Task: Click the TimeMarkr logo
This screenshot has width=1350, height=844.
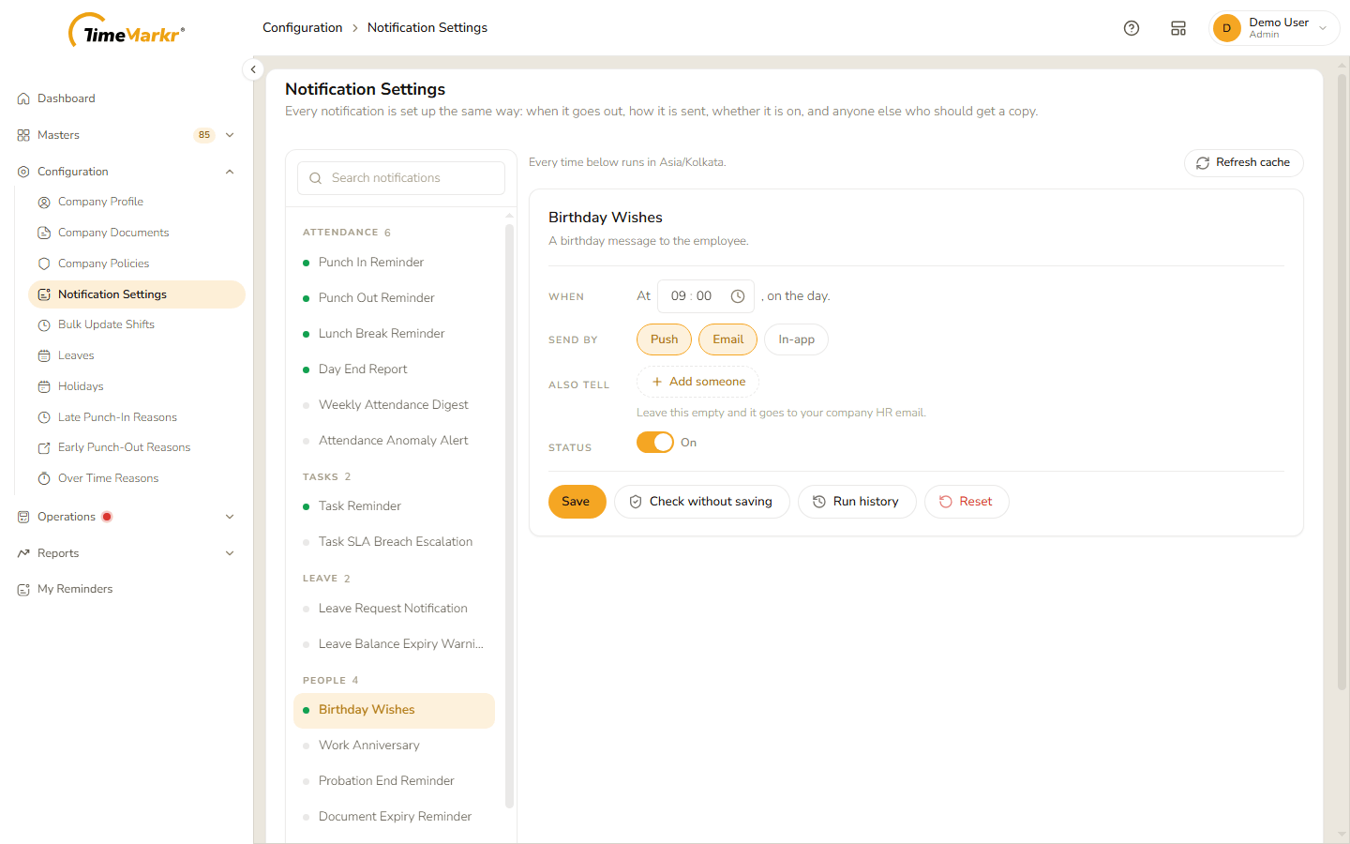Action: (x=127, y=31)
